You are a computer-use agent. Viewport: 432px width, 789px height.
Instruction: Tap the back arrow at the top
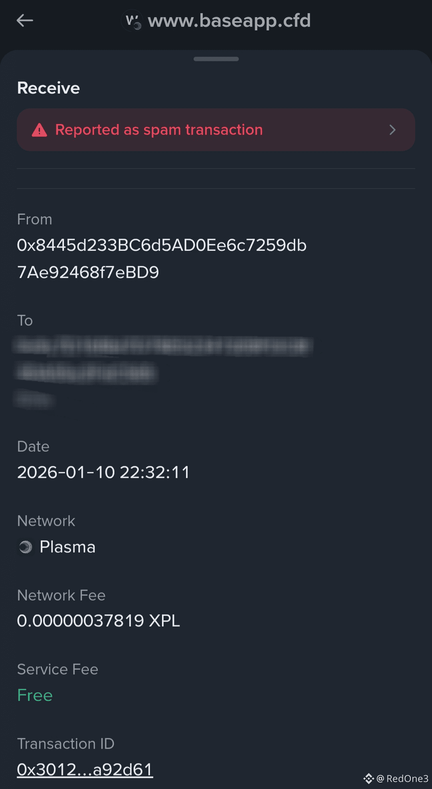pyautogui.click(x=25, y=20)
